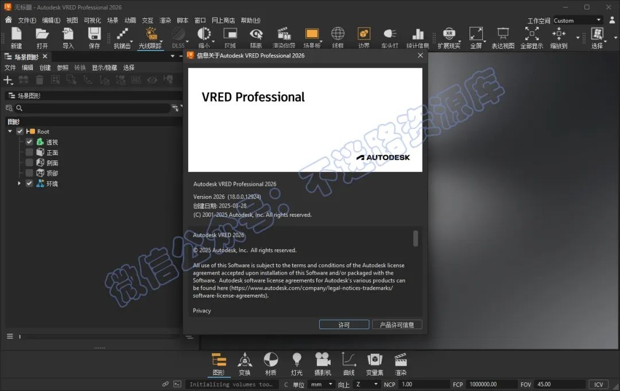
Task: Click the 许可 button in About dialog
Action: (x=344, y=324)
